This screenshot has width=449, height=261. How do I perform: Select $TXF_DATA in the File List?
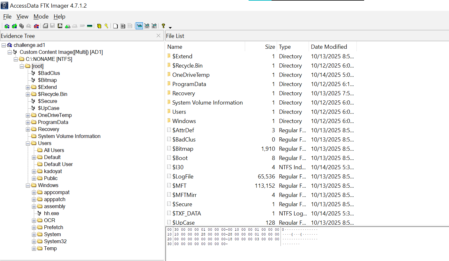187,213
